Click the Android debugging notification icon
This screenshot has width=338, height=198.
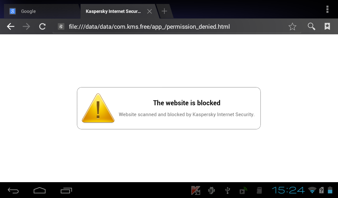212,190
